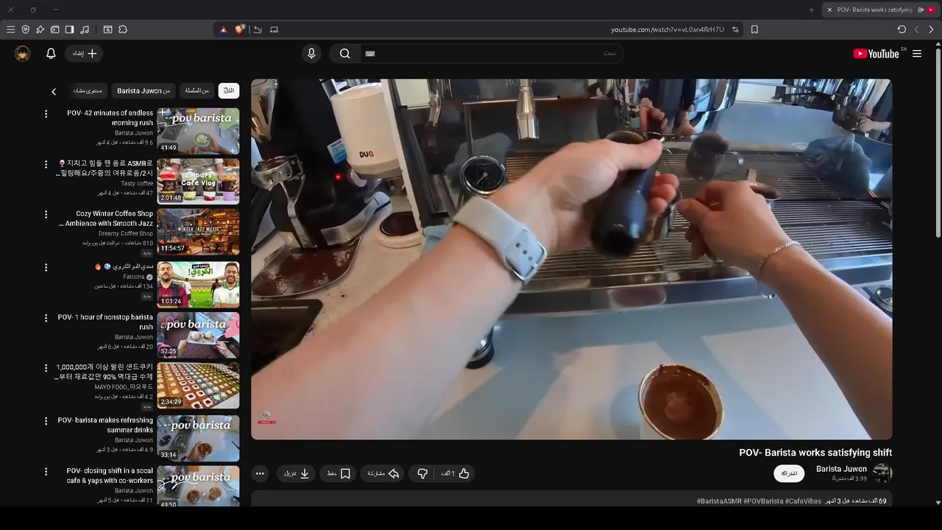Open the Brave Leo AI sparkle icon

pyautogui.click(x=40, y=29)
